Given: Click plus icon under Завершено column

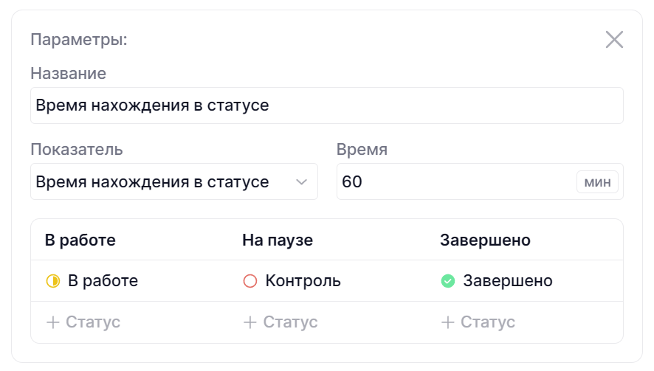Looking at the screenshot, I should [447, 322].
